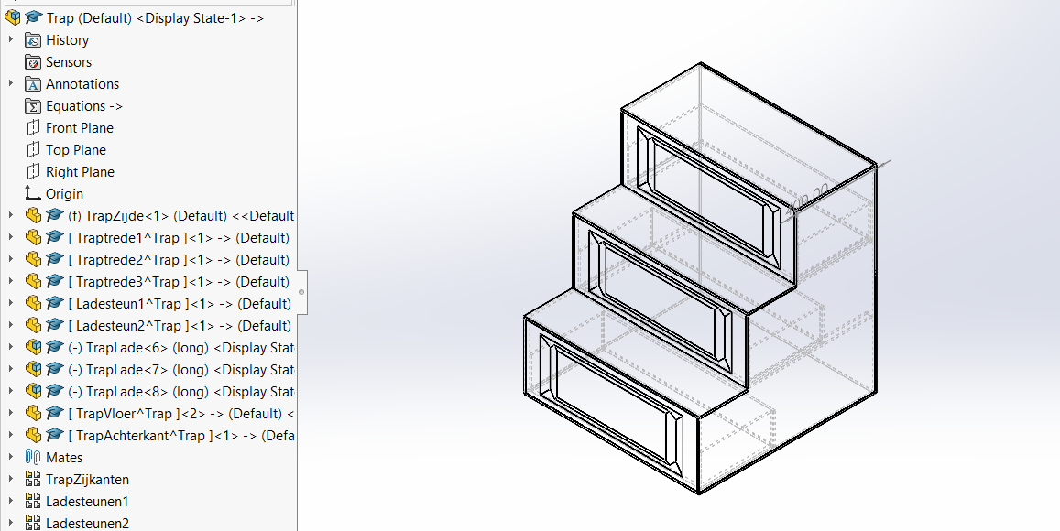Click the Mates paperclip icon
This screenshot has height=531, width=1060.
tap(33, 458)
